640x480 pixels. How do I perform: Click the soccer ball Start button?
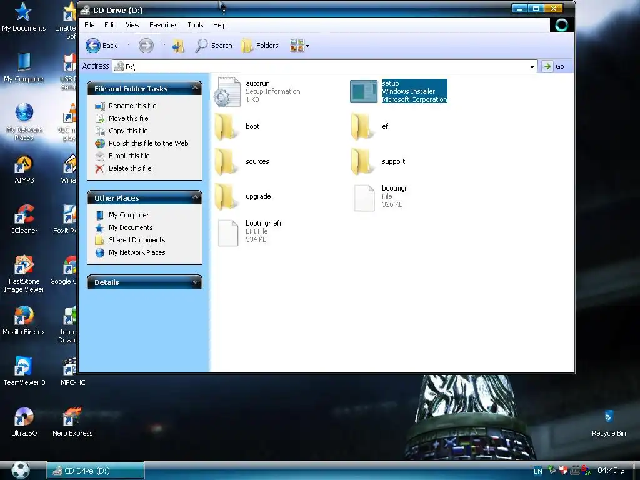20,470
